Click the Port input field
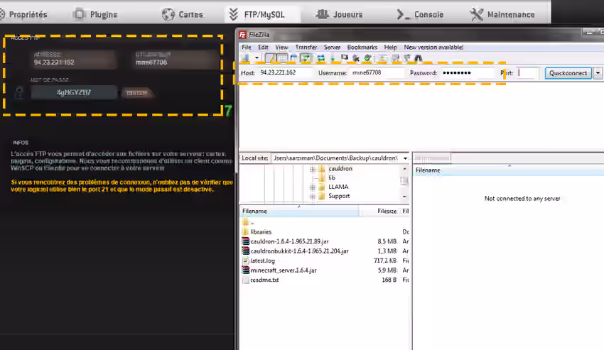604x350 pixels. [x=528, y=73]
